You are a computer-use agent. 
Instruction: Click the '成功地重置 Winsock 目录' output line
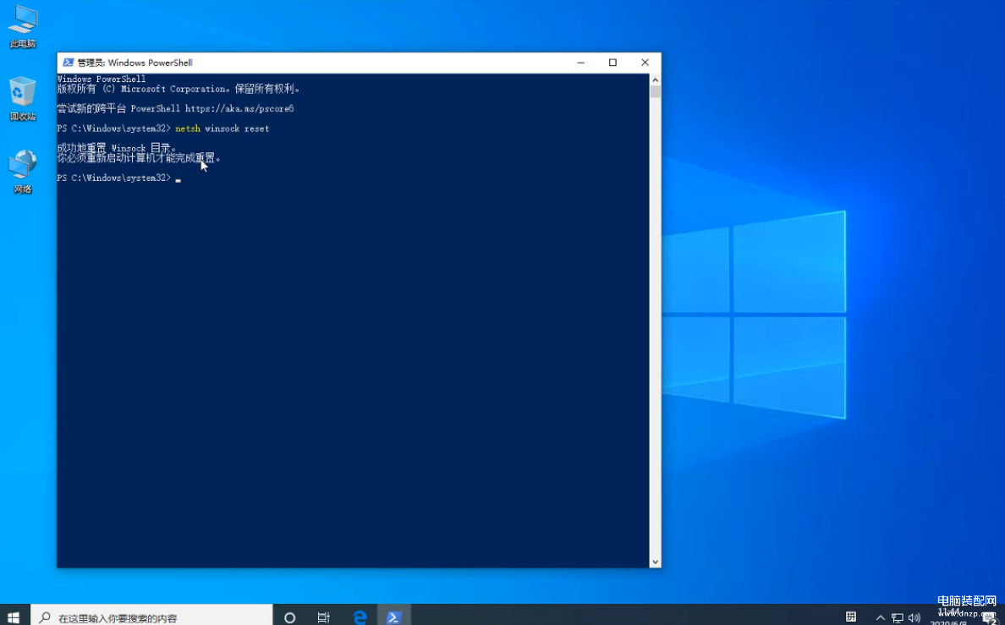point(116,148)
